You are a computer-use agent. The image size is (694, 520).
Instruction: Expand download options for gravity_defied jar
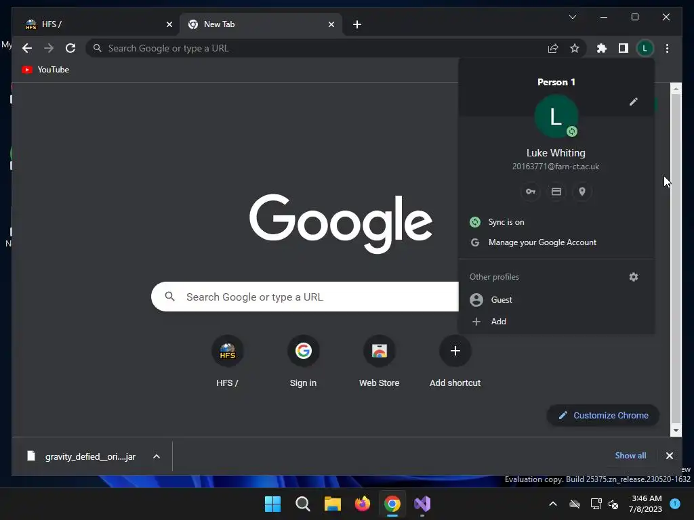pyautogui.click(x=157, y=456)
